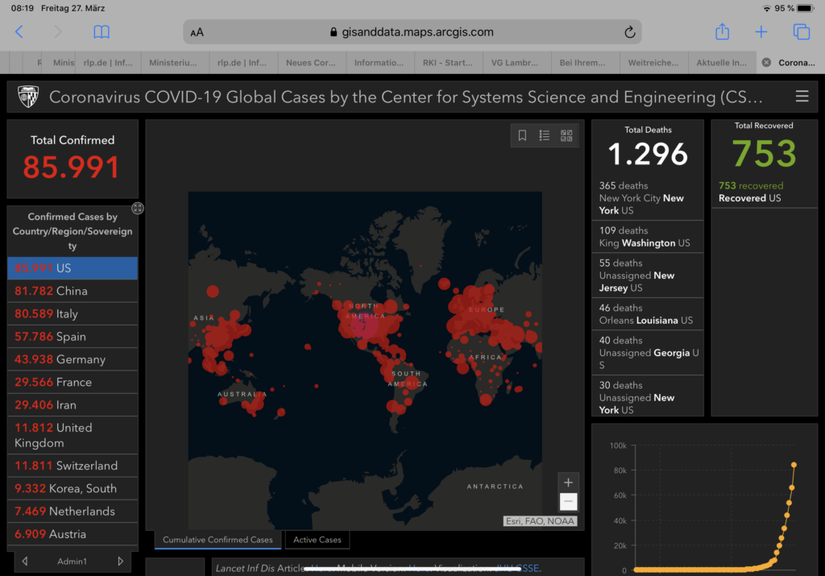The image size is (825, 576).
Task: Select 365 deaths New York City entry
Action: pos(648,198)
